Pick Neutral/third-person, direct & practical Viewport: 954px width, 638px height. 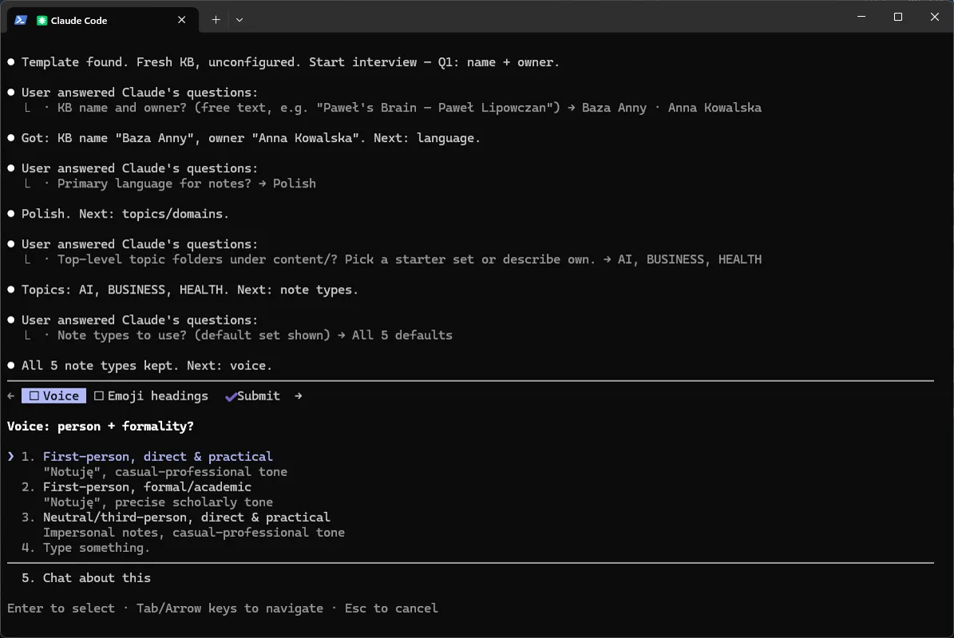point(186,518)
